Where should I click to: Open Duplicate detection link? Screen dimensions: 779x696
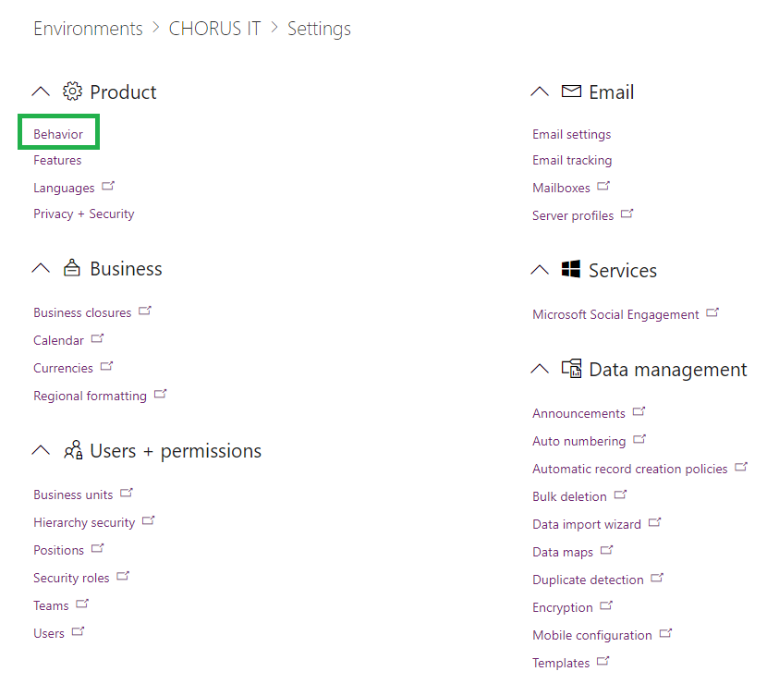(588, 580)
